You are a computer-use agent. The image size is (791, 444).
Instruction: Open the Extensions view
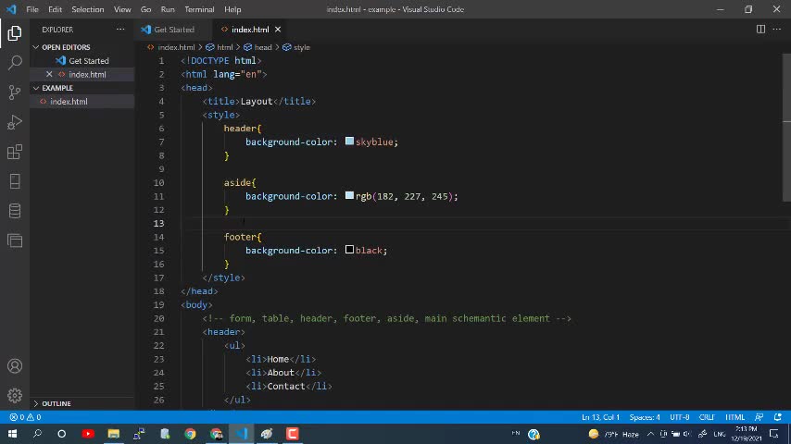[x=15, y=152]
